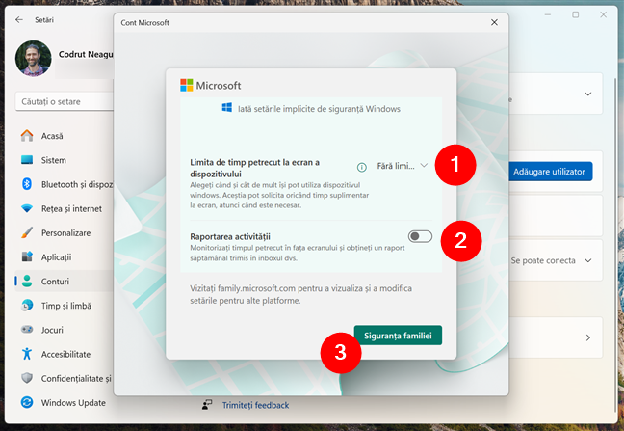This screenshot has width=624, height=431.
Task: Click the Limita de timp petrecut la ecran heading
Action: [x=254, y=168]
